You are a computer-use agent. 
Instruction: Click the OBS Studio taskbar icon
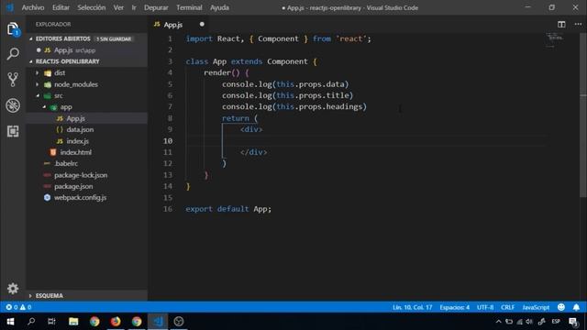[x=179, y=322]
